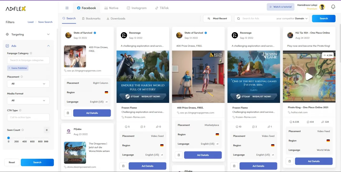Click Watch a tutorial button
This screenshot has width=341, height=172.
point(280,7)
